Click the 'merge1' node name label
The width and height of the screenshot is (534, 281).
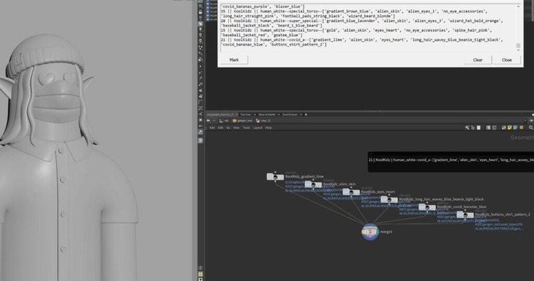point(386,232)
